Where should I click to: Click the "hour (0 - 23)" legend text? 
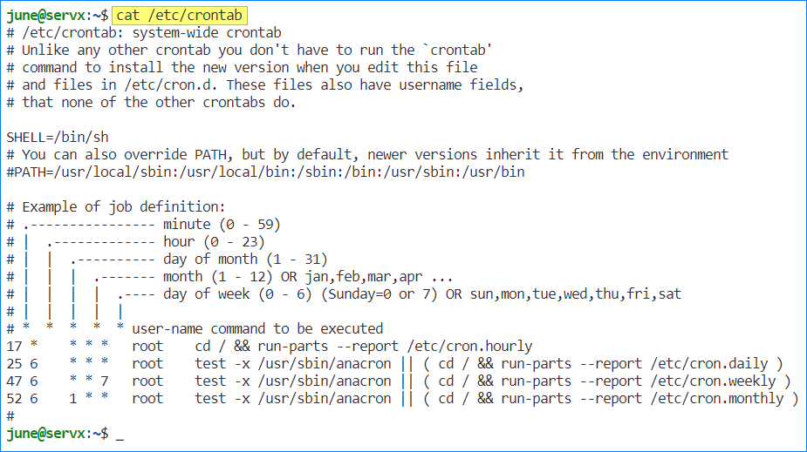pyautogui.click(x=214, y=241)
